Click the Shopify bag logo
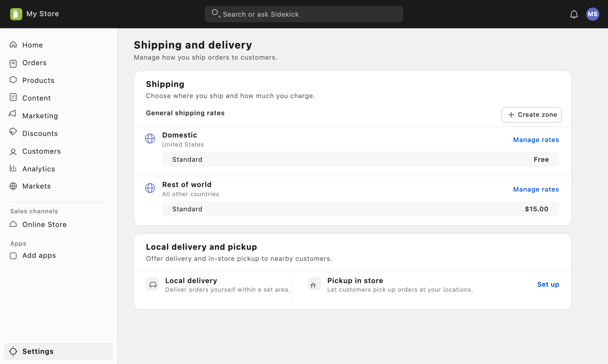Viewport: 608px width, 364px height. point(16,14)
